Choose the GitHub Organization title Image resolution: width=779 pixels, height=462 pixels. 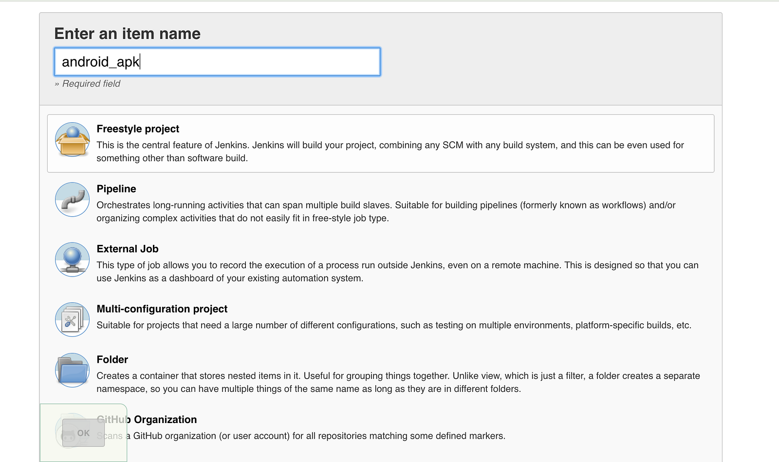pos(165,420)
